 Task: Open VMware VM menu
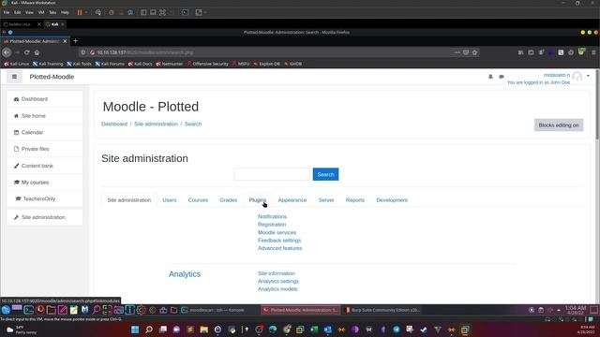click(41, 12)
